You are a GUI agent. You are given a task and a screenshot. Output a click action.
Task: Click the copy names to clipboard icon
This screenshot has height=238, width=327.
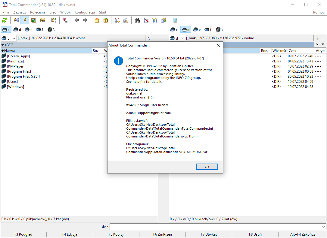coord(163,20)
